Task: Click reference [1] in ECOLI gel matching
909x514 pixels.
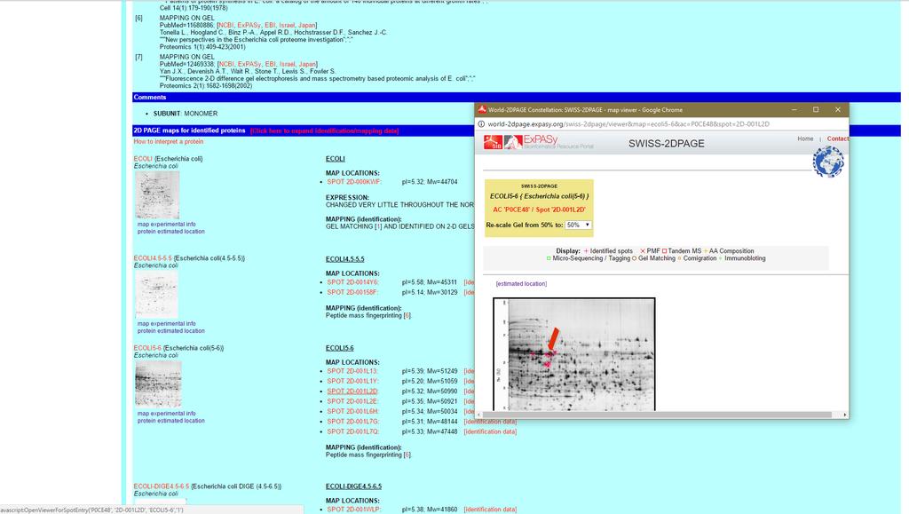Action: point(378,226)
